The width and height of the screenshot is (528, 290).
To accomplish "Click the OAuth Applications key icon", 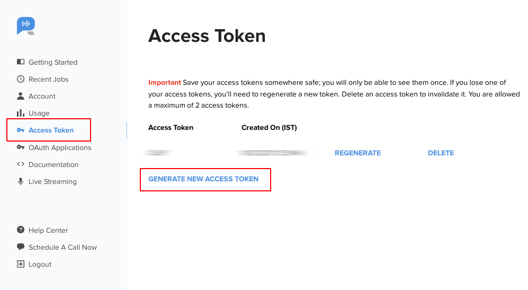I will point(21,147).
